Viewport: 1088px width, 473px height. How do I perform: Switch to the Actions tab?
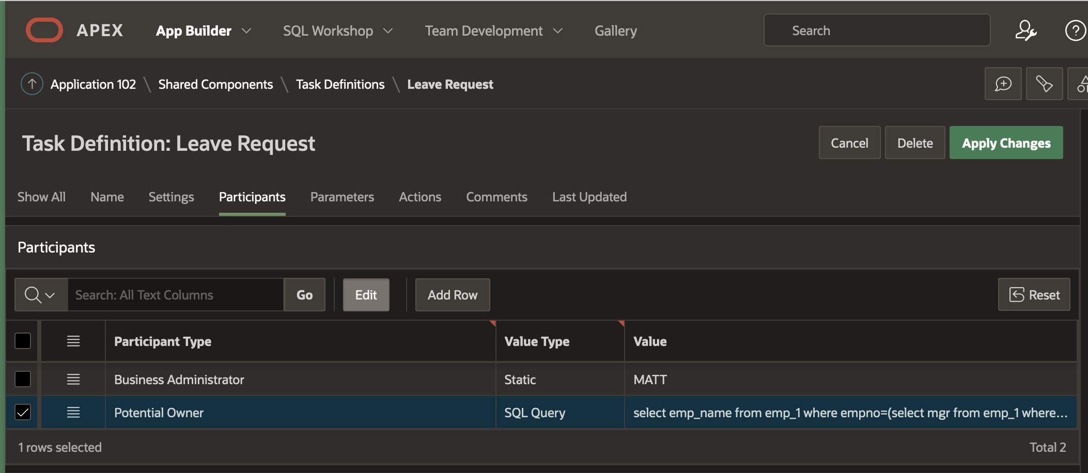pyautogui.click(x=419, y=197)
